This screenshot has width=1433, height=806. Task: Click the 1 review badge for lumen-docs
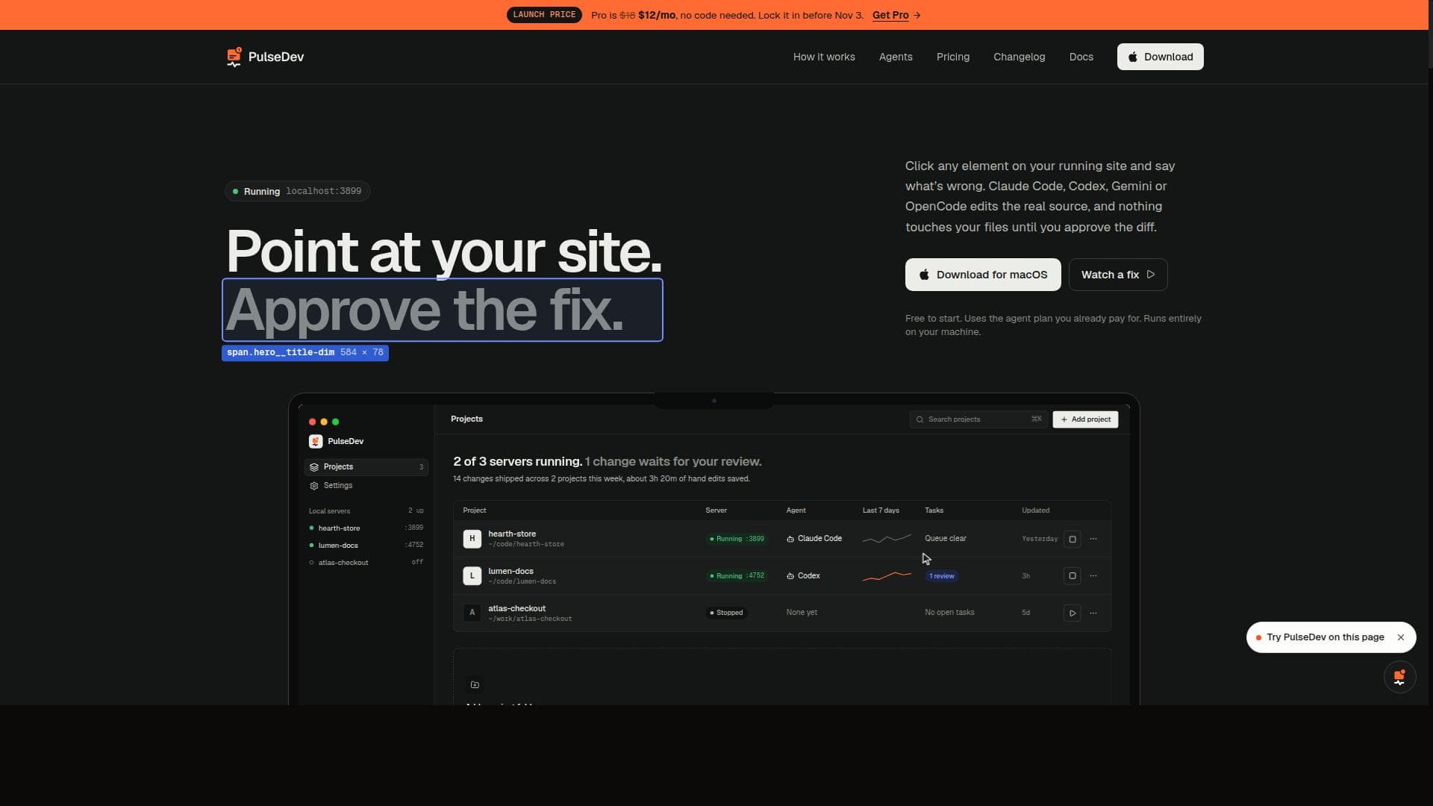tap(942, 576)
